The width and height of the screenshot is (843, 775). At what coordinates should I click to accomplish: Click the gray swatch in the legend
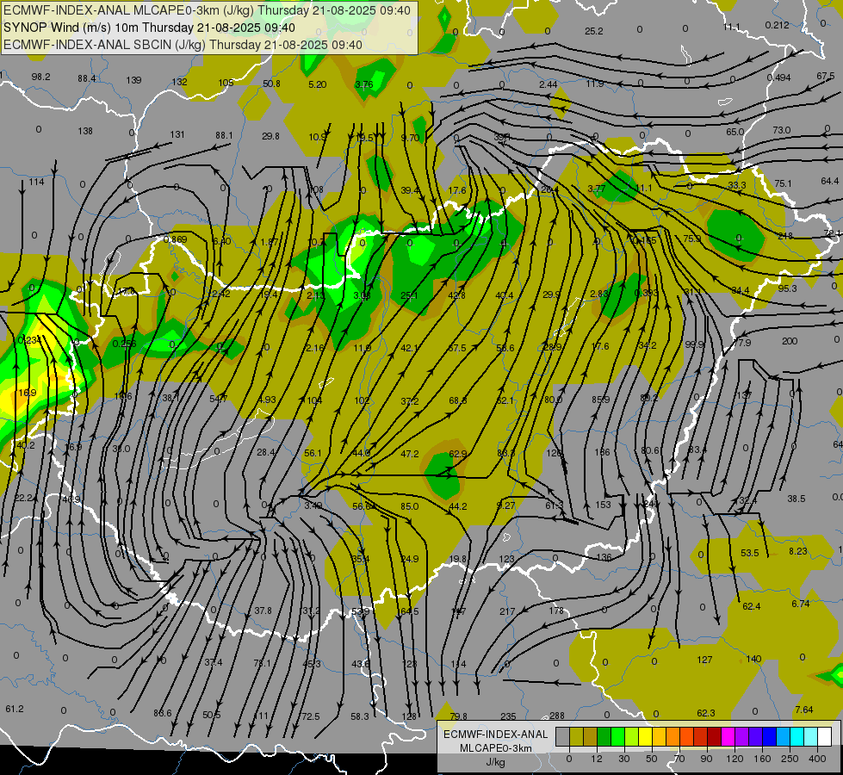pyautogui.click(x=563, y=736)
